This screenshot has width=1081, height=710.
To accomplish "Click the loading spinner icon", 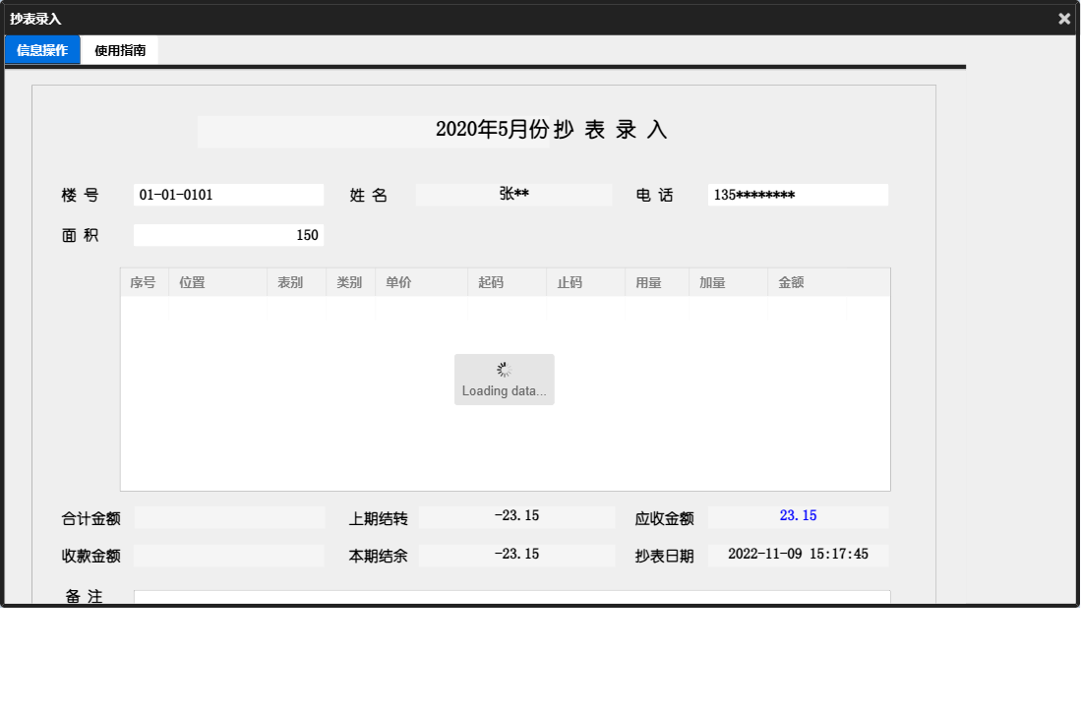I will click(x=504, y=369).
